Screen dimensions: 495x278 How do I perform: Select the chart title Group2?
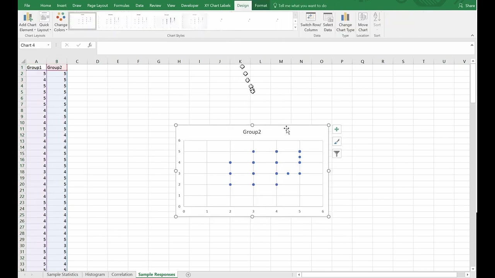click(252, 132)
